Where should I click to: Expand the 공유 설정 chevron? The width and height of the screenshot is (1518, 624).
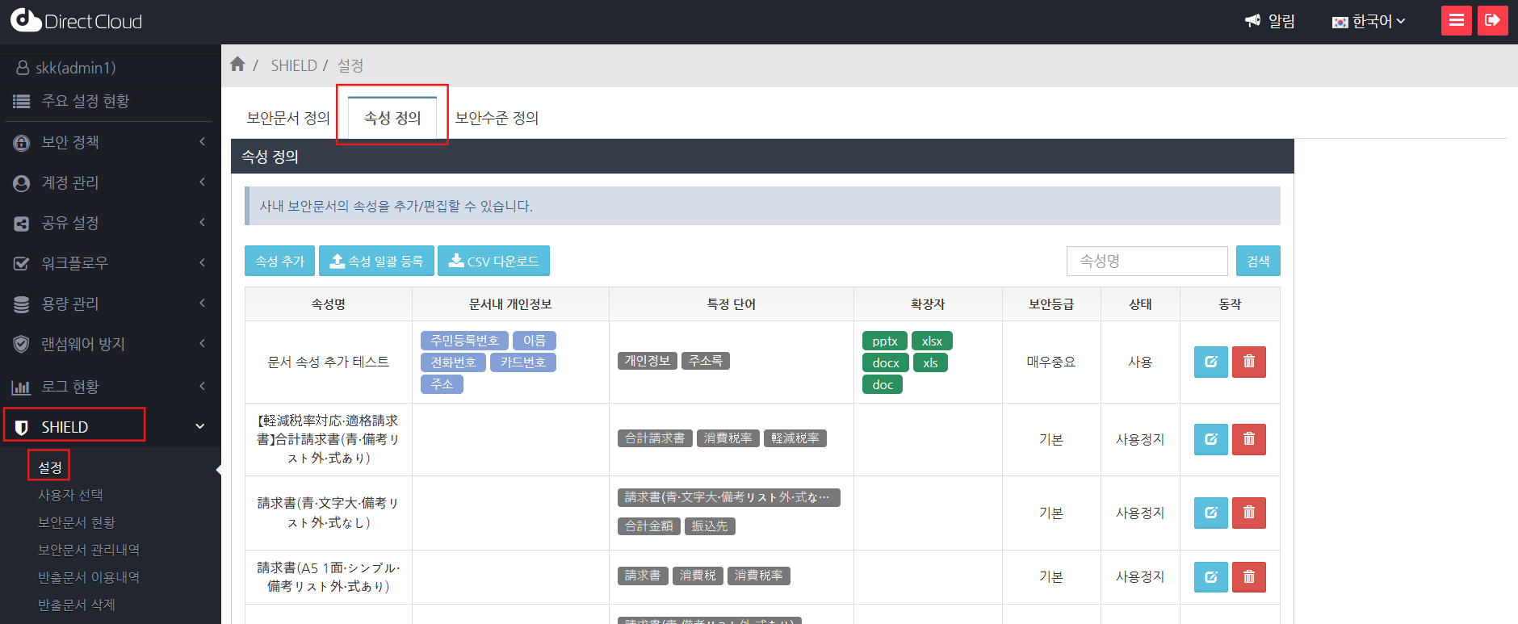202,223
